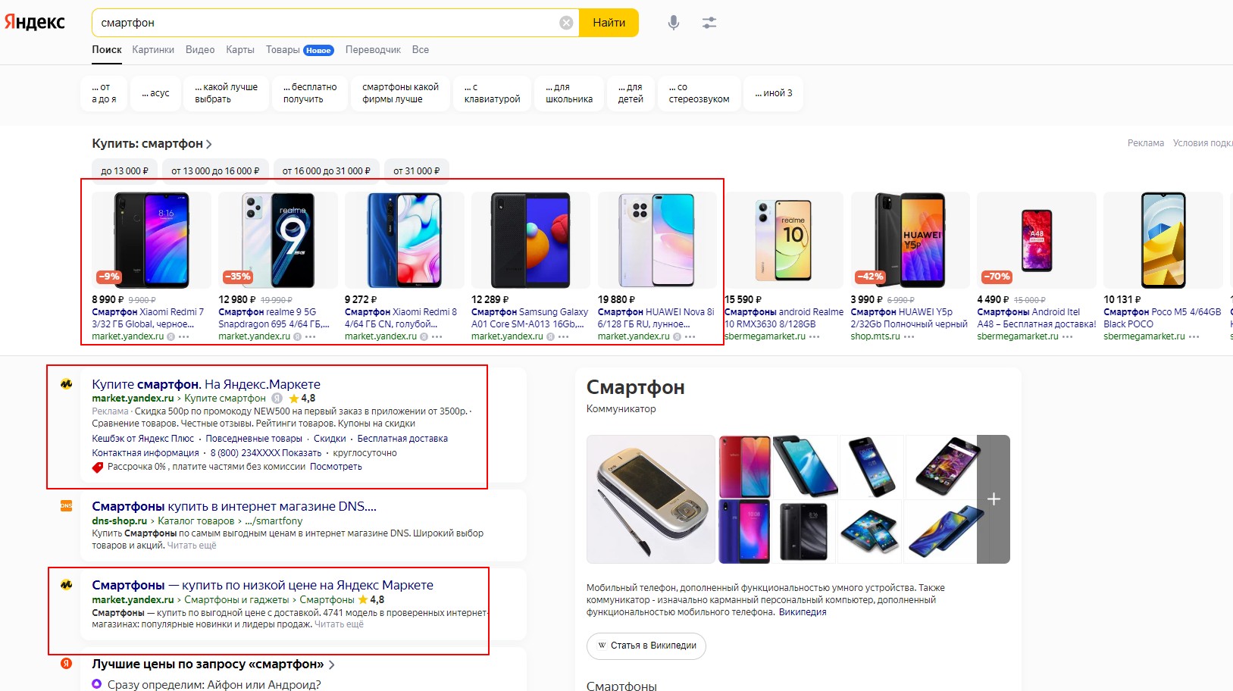Select price filter до 13 000 ₽
The image size is (1233, 691).
125,171
